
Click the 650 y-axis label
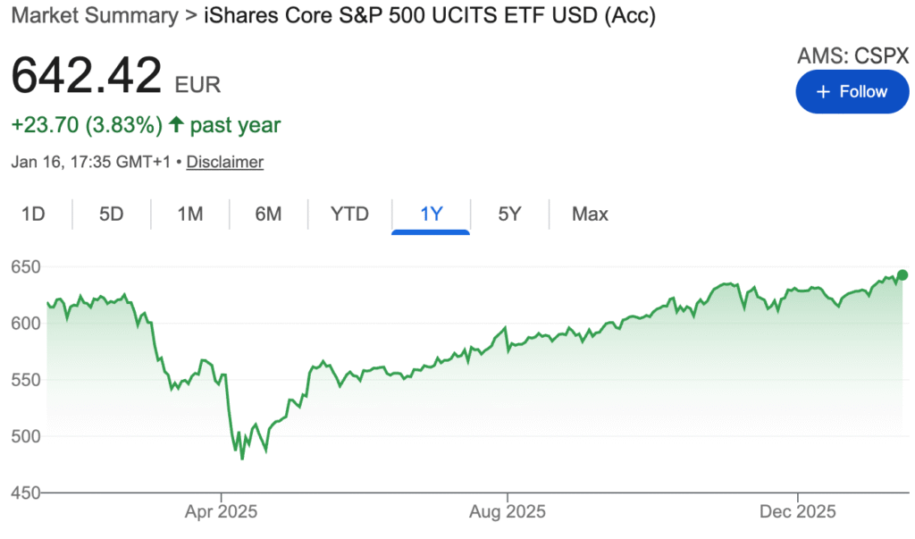pos(27,266)
